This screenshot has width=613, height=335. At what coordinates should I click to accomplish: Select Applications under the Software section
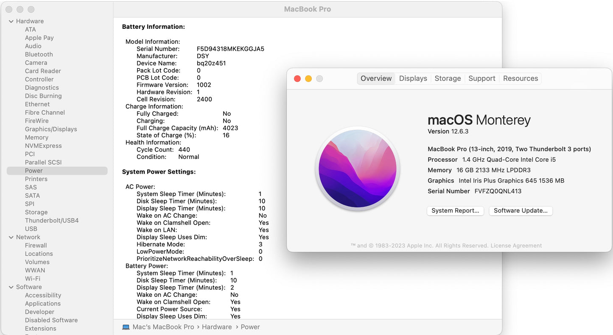point(43,304)
